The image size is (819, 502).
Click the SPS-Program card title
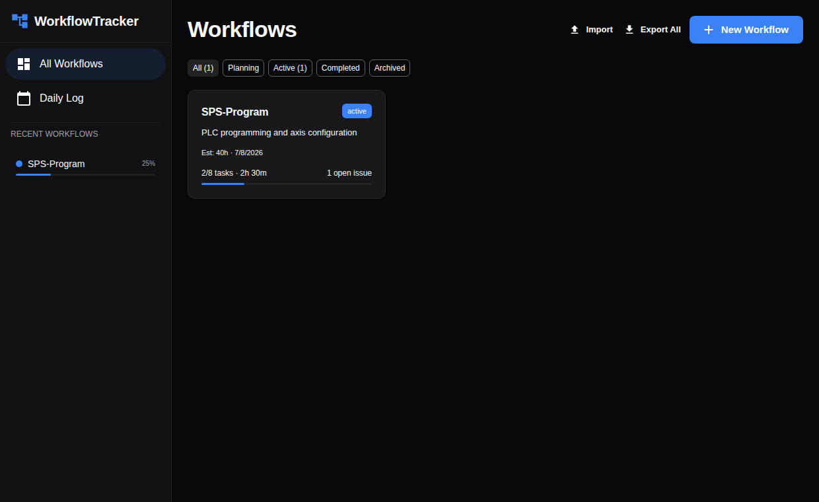234,112
